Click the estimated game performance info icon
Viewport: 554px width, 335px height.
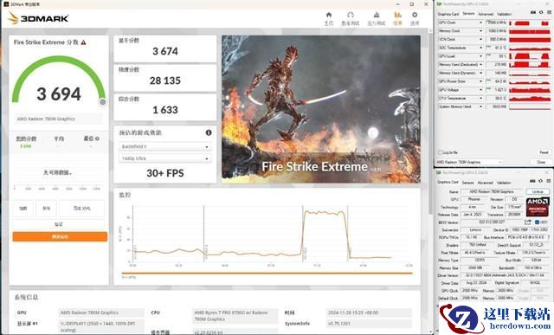pyautogui.click(x=209, y=132)
